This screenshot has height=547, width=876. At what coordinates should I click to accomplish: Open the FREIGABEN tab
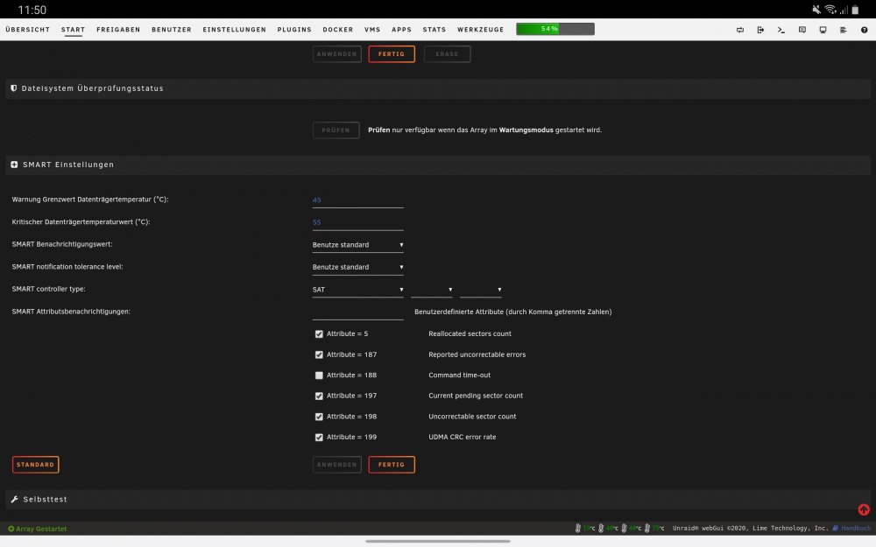[118, 30]
